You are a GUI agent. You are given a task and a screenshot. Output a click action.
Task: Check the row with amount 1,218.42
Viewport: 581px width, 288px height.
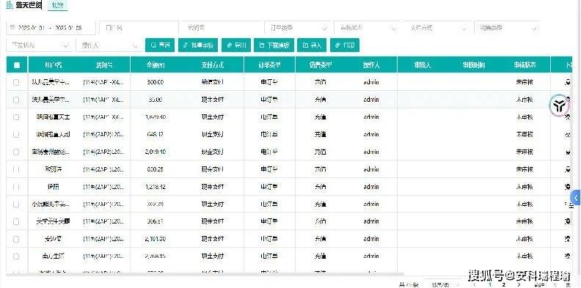pos(16,187)
